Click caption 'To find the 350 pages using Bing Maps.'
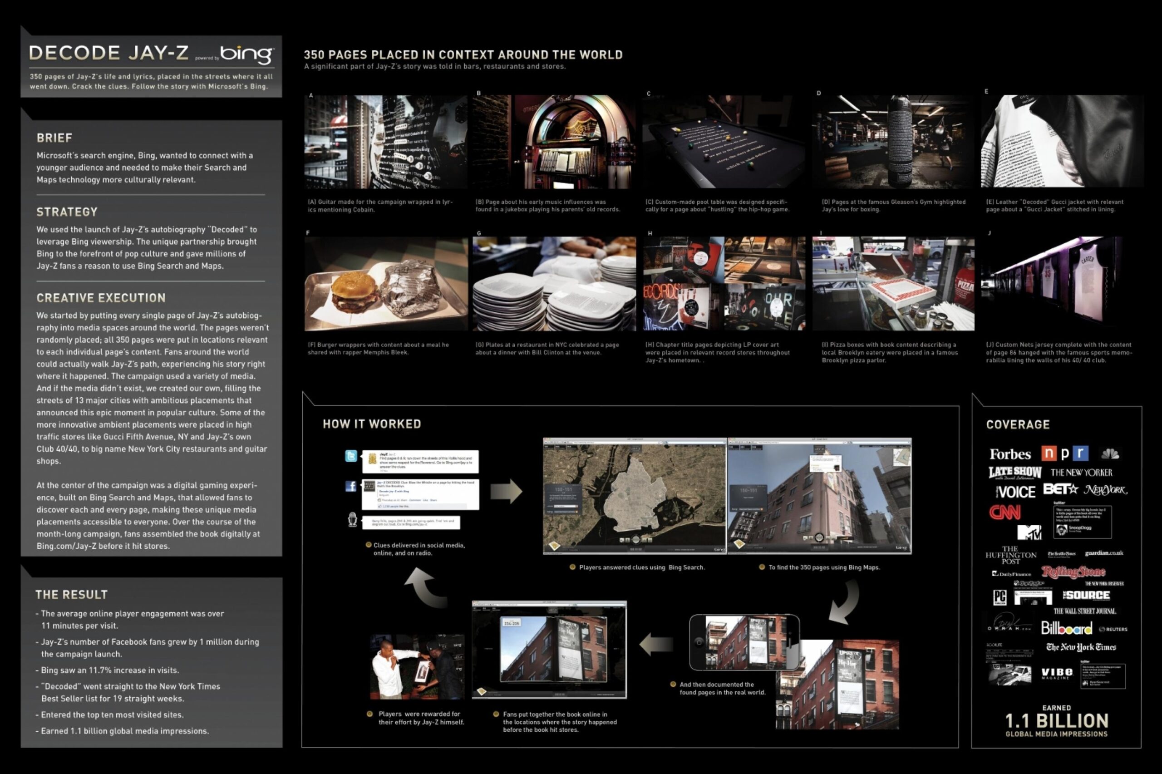 tap(824, 567)
